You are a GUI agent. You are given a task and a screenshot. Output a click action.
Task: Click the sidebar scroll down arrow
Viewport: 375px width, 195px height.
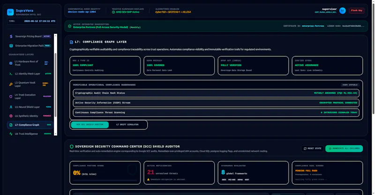55,134
